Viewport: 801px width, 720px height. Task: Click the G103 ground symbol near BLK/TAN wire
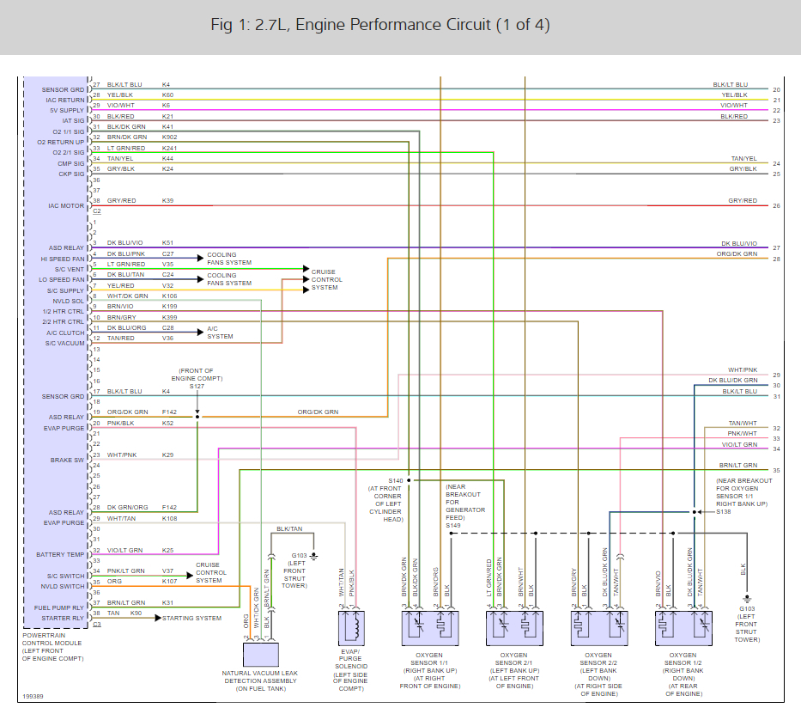click(313, 557)
